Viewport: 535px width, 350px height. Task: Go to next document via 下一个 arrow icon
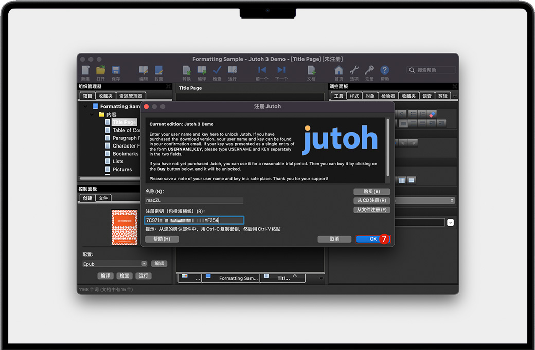[x=281, y=70]
